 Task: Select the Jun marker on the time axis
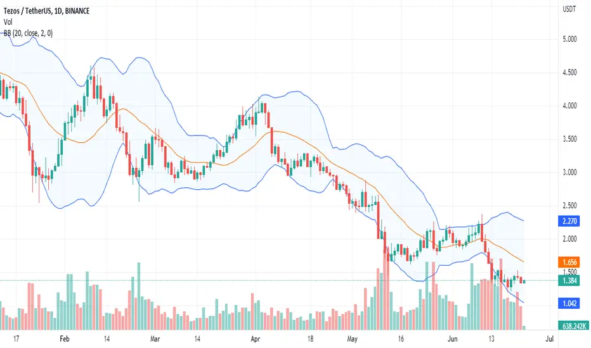(x=452, y=339)
